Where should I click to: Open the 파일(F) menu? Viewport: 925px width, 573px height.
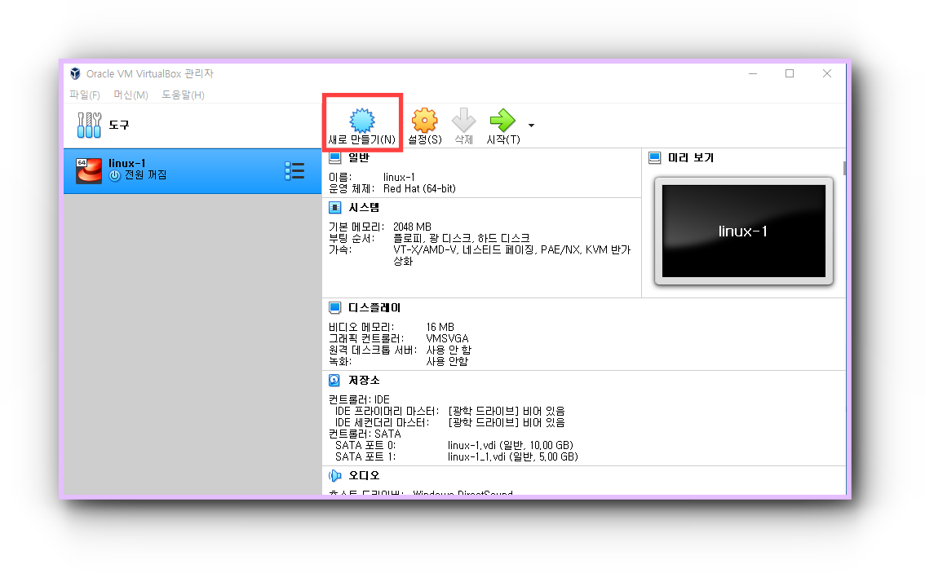click(85, 95)
